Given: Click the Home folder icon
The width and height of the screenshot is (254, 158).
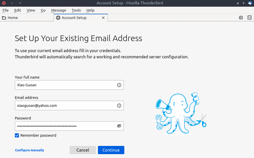Looking at the screenshot, I should pos(4,18).
